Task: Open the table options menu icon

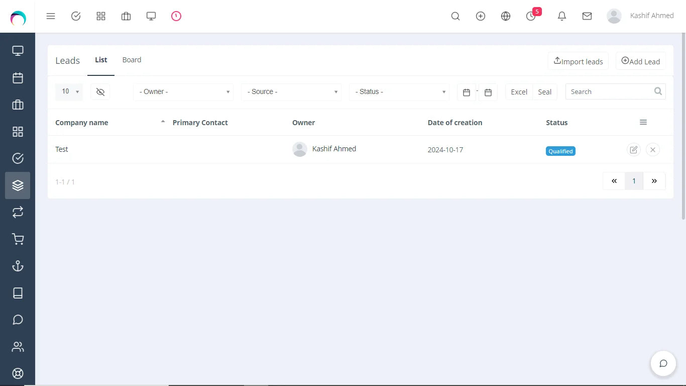Action: 643,122
